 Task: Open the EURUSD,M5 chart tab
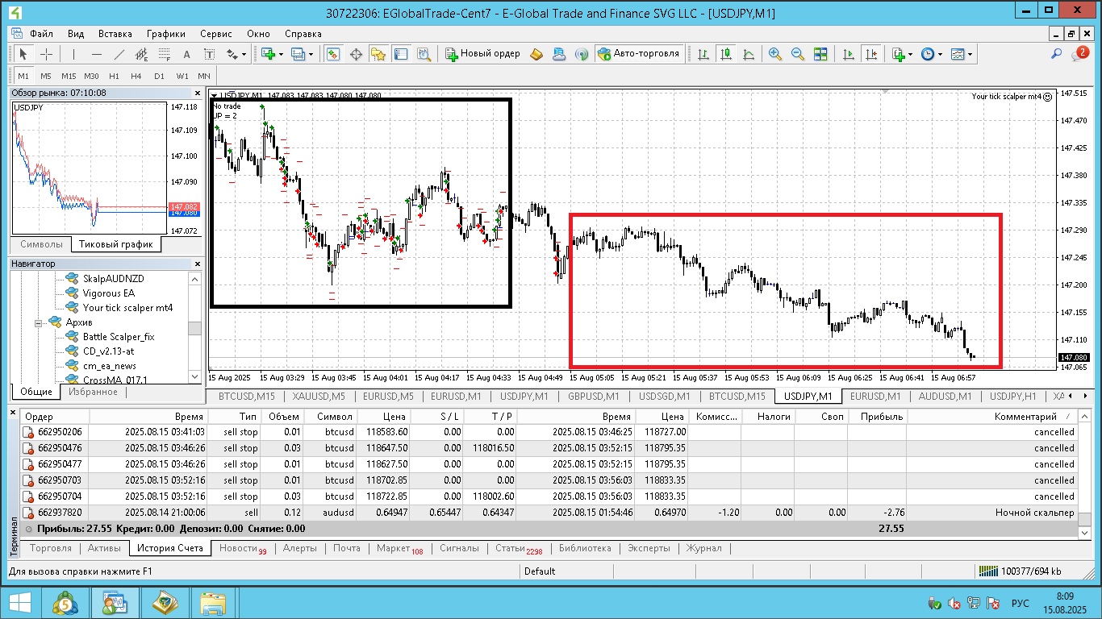(388, 397)
